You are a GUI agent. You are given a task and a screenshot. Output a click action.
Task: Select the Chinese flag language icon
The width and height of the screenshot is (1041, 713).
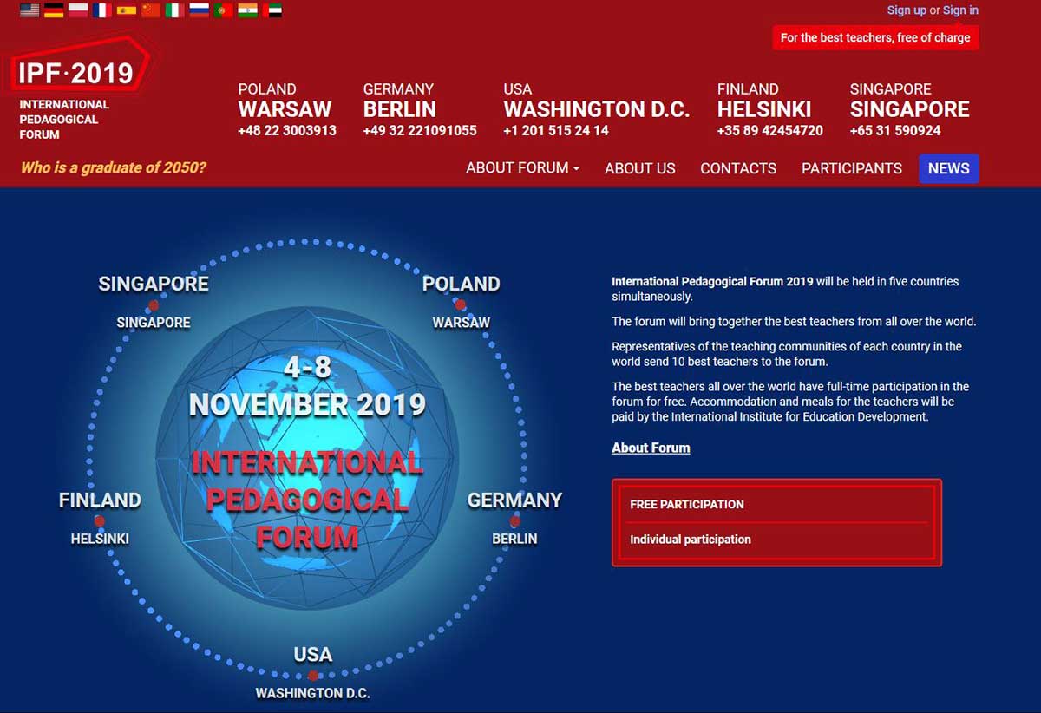coord(150,11)
